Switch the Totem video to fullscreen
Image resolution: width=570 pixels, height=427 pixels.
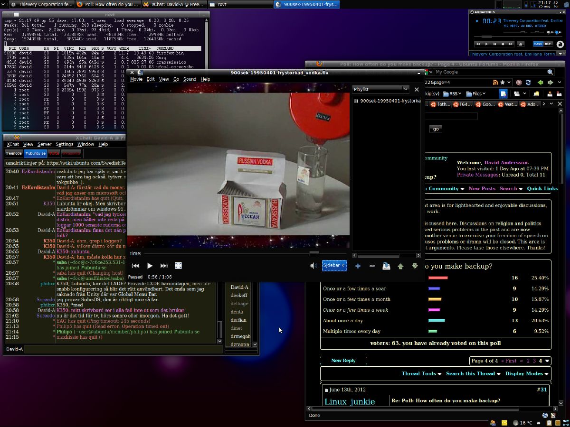tap(179, 266)
